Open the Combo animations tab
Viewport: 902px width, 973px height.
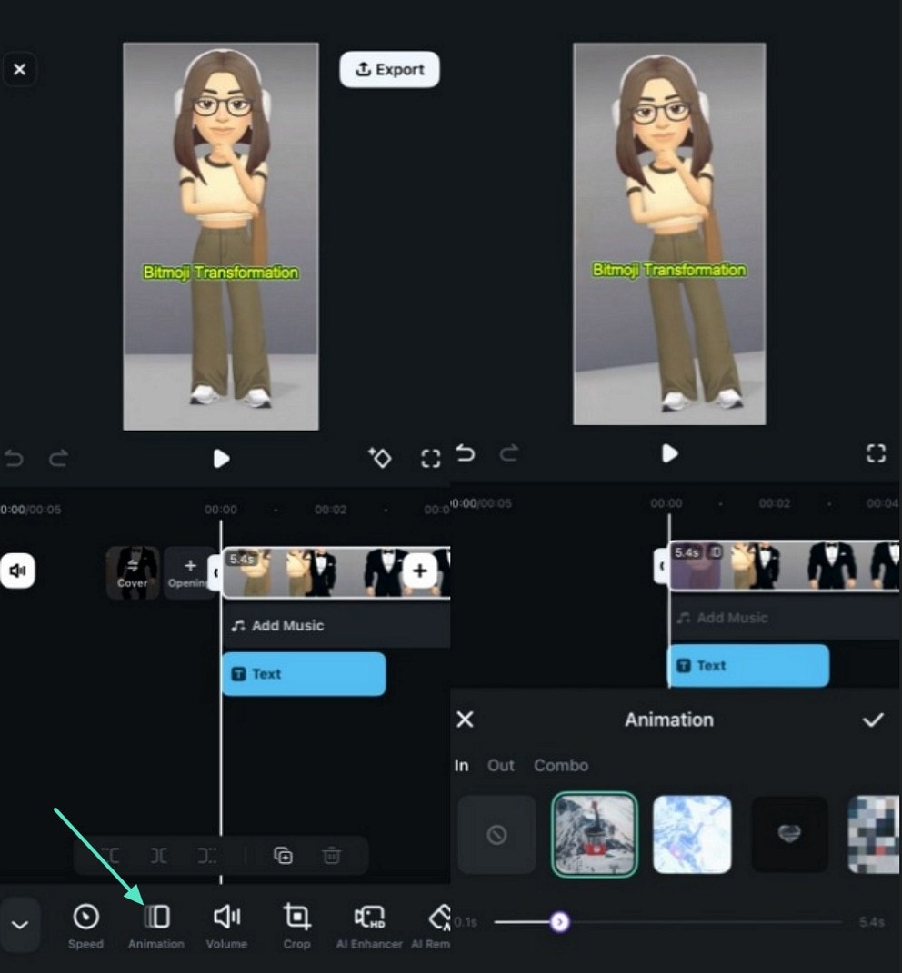pyautogui.click(x=561, y=766)
